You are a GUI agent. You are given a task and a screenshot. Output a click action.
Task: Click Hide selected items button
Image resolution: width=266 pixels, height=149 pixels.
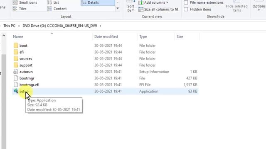tap(236, 7)
